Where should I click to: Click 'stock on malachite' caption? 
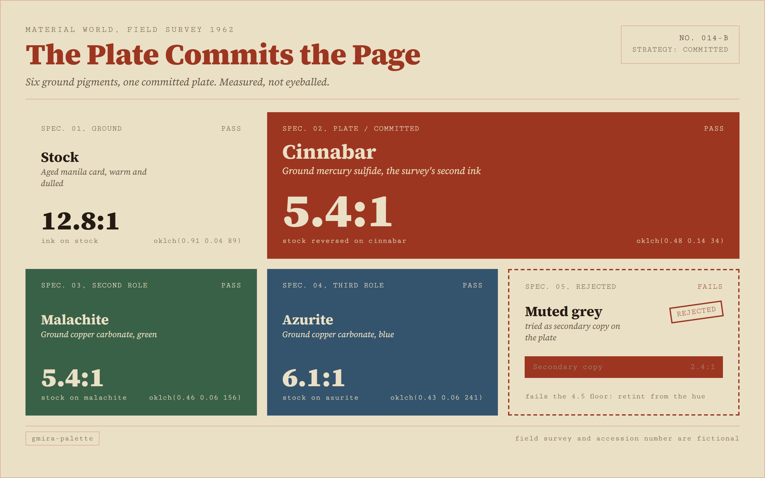tap(84, 398)
